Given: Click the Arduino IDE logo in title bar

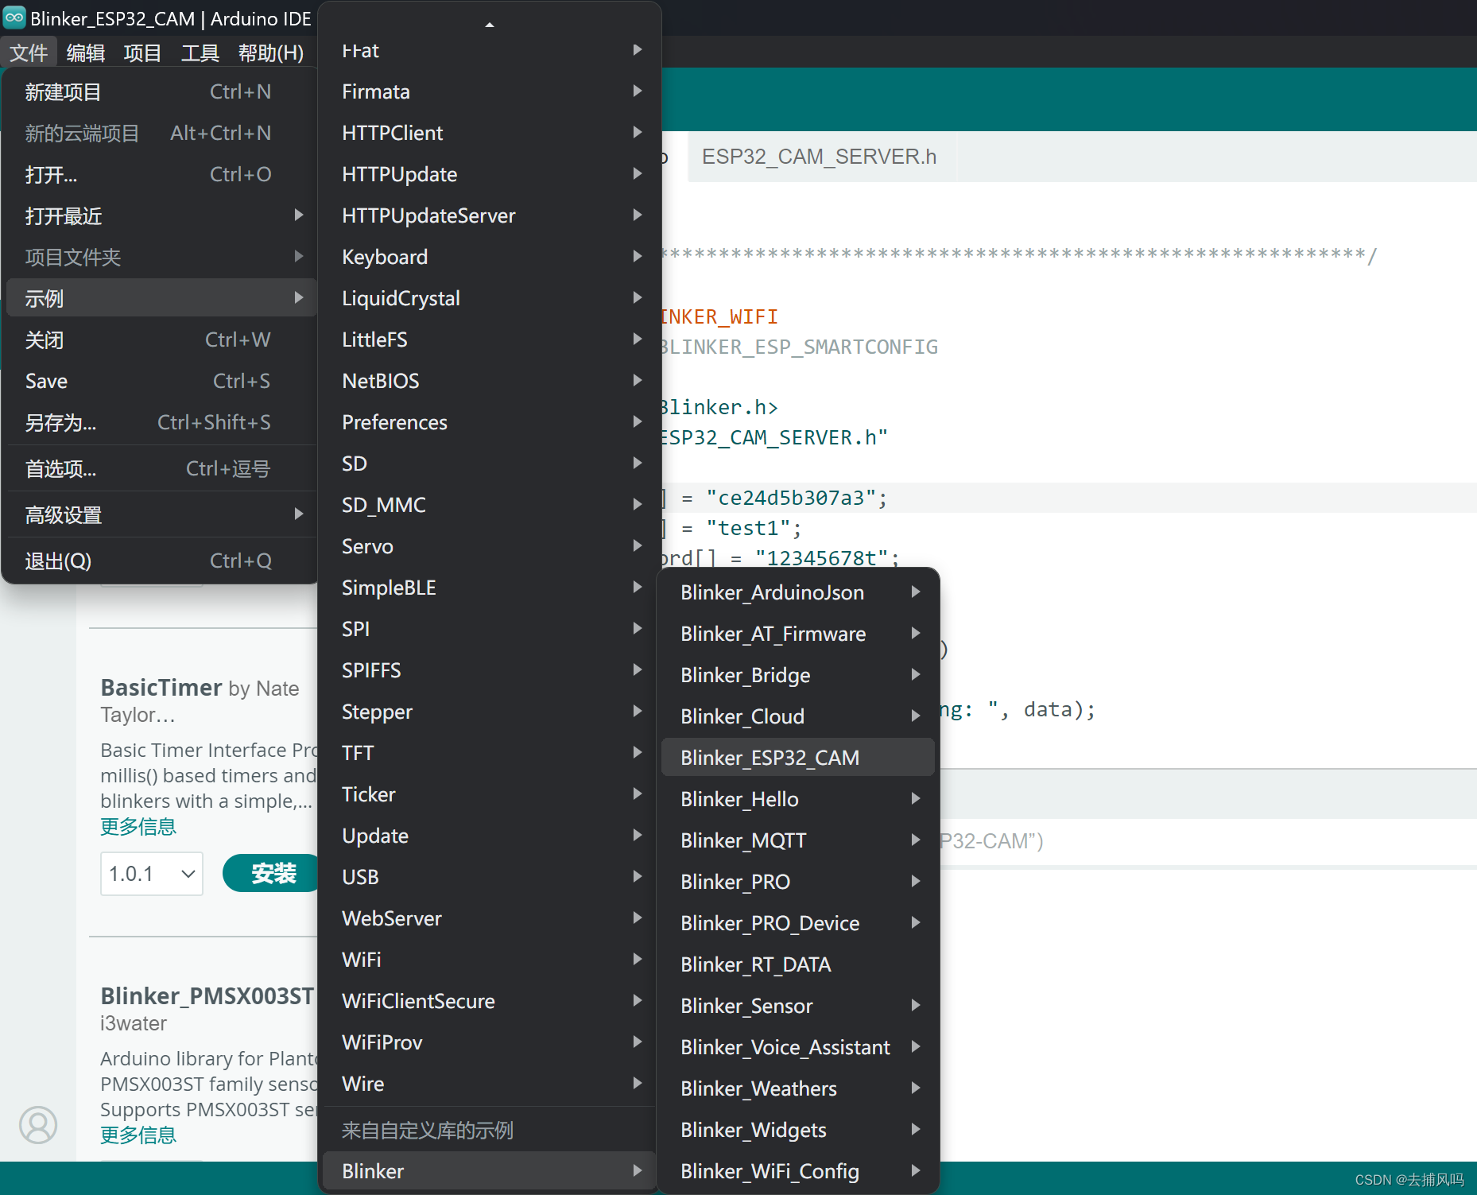Looking at the screenshot, I should [x=14, y=17].
